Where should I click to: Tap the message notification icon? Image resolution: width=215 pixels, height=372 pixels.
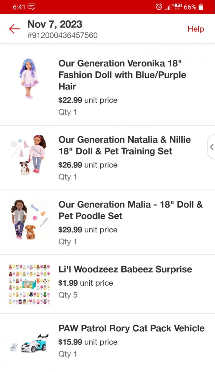coord(32,7)
